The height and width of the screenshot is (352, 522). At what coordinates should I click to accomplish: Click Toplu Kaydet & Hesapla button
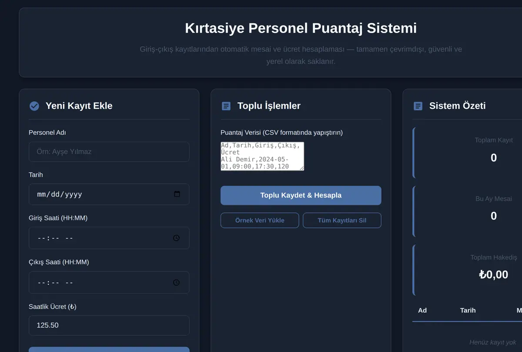click(301, 195)
